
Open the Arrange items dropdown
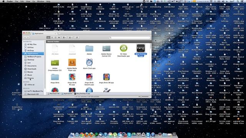click(71, 38)
